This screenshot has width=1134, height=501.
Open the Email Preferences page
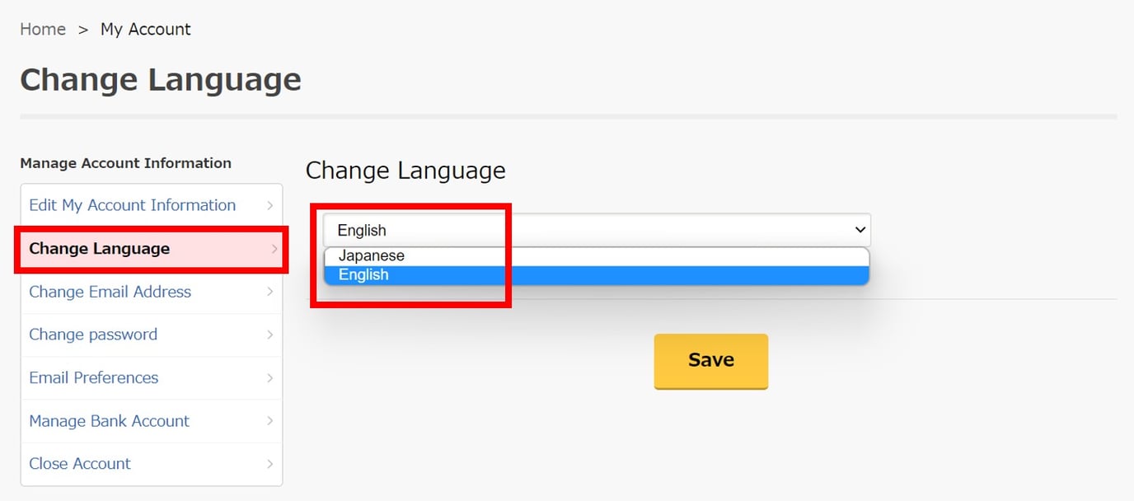tap(93, 377)
